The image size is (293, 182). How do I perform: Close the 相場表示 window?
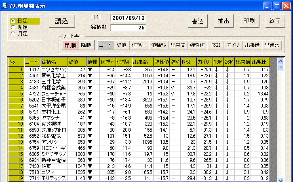tap(286, 6)
